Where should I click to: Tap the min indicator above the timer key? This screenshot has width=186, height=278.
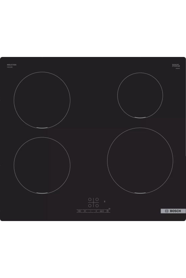click(110, 208)
